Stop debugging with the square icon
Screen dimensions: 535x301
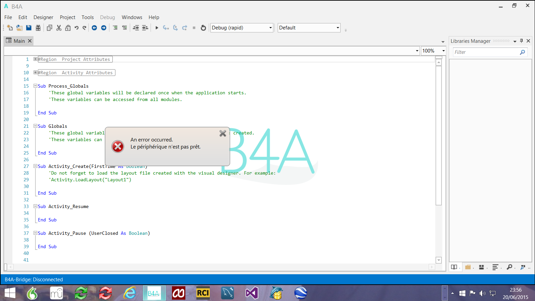coord(194,28)
